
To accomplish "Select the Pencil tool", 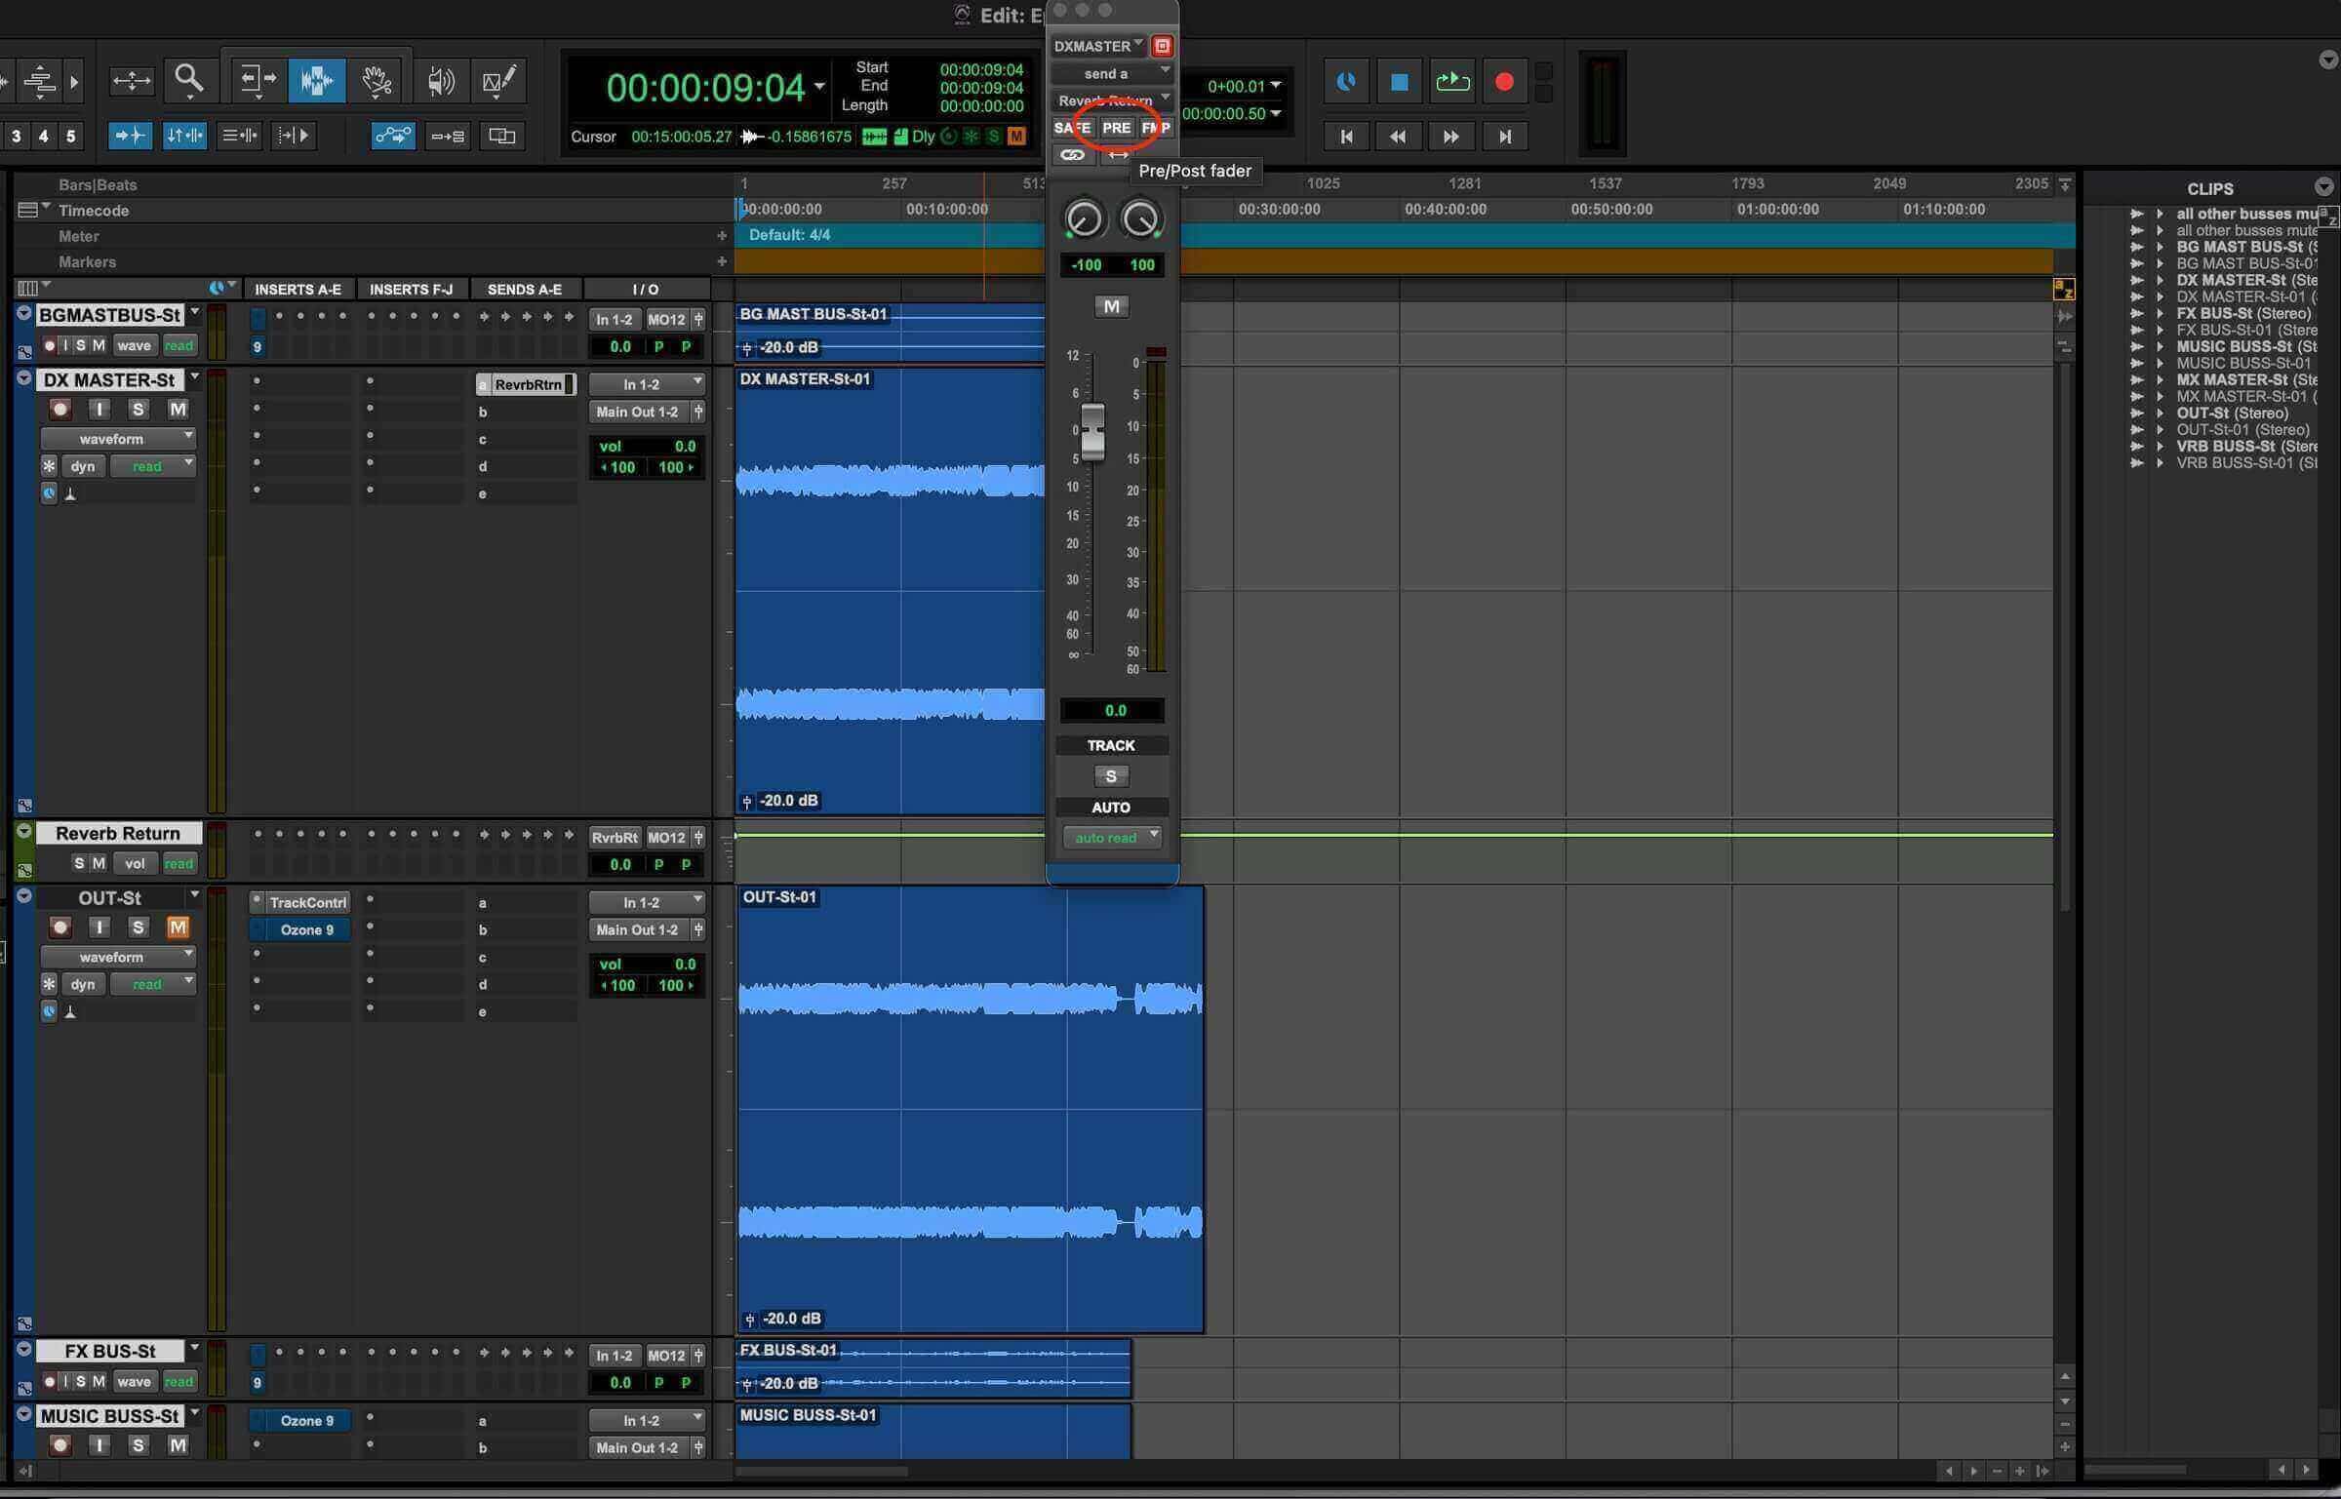I will [x=499, y=80].
